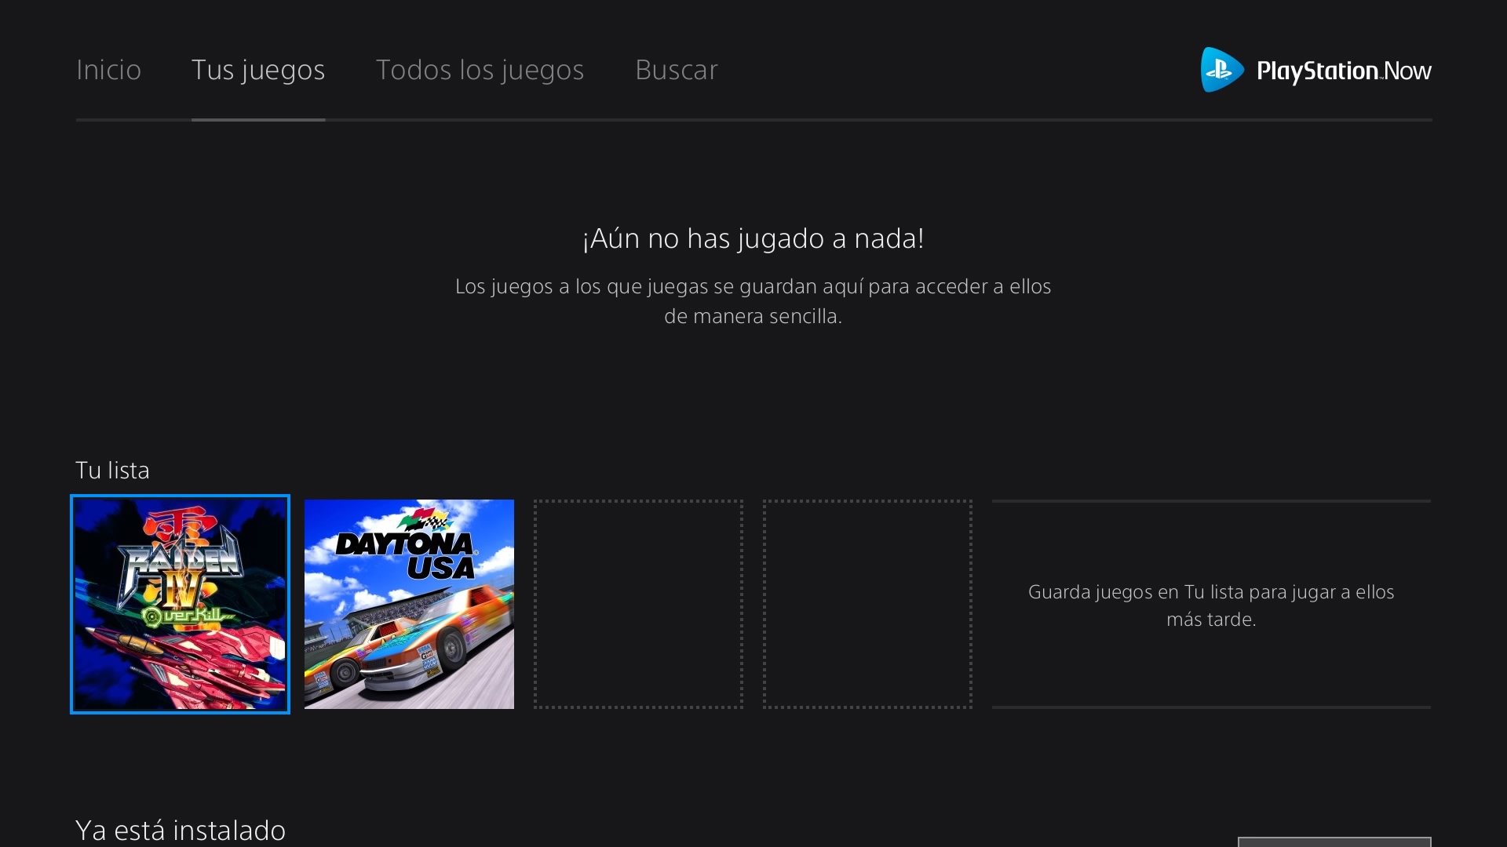Select the second empty list slot
Screen dimensions: 1507x847
867,604
